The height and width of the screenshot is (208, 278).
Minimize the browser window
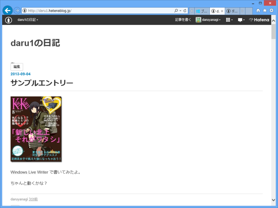(253, 3)
